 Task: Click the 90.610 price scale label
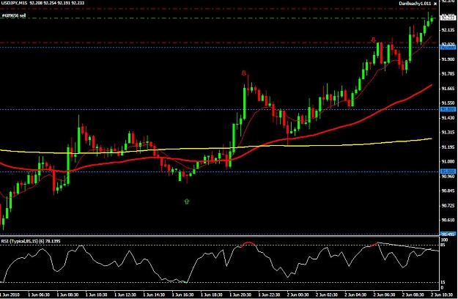click(448, 220)
